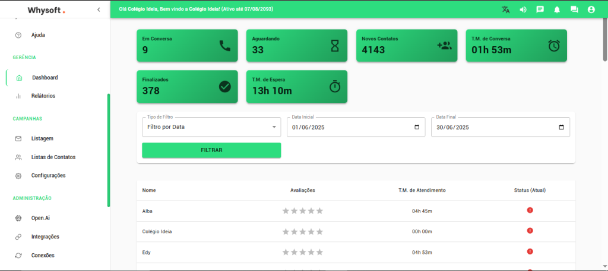
Task: Click the star rating in Alba's row
Action: tap(303, 211)
